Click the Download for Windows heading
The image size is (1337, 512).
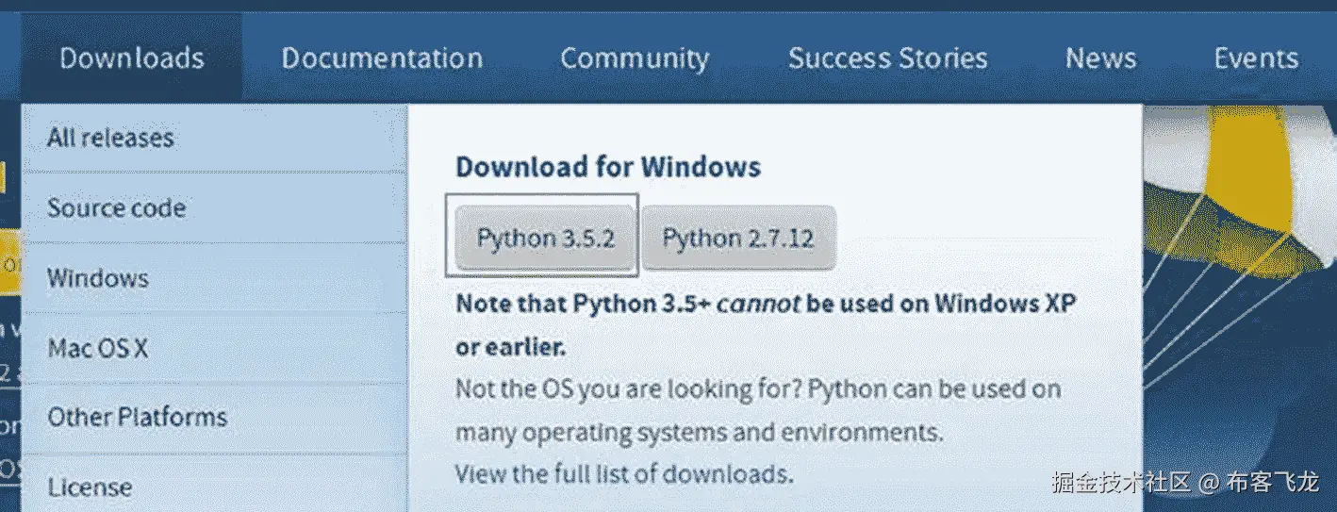[x=608, y=168]
